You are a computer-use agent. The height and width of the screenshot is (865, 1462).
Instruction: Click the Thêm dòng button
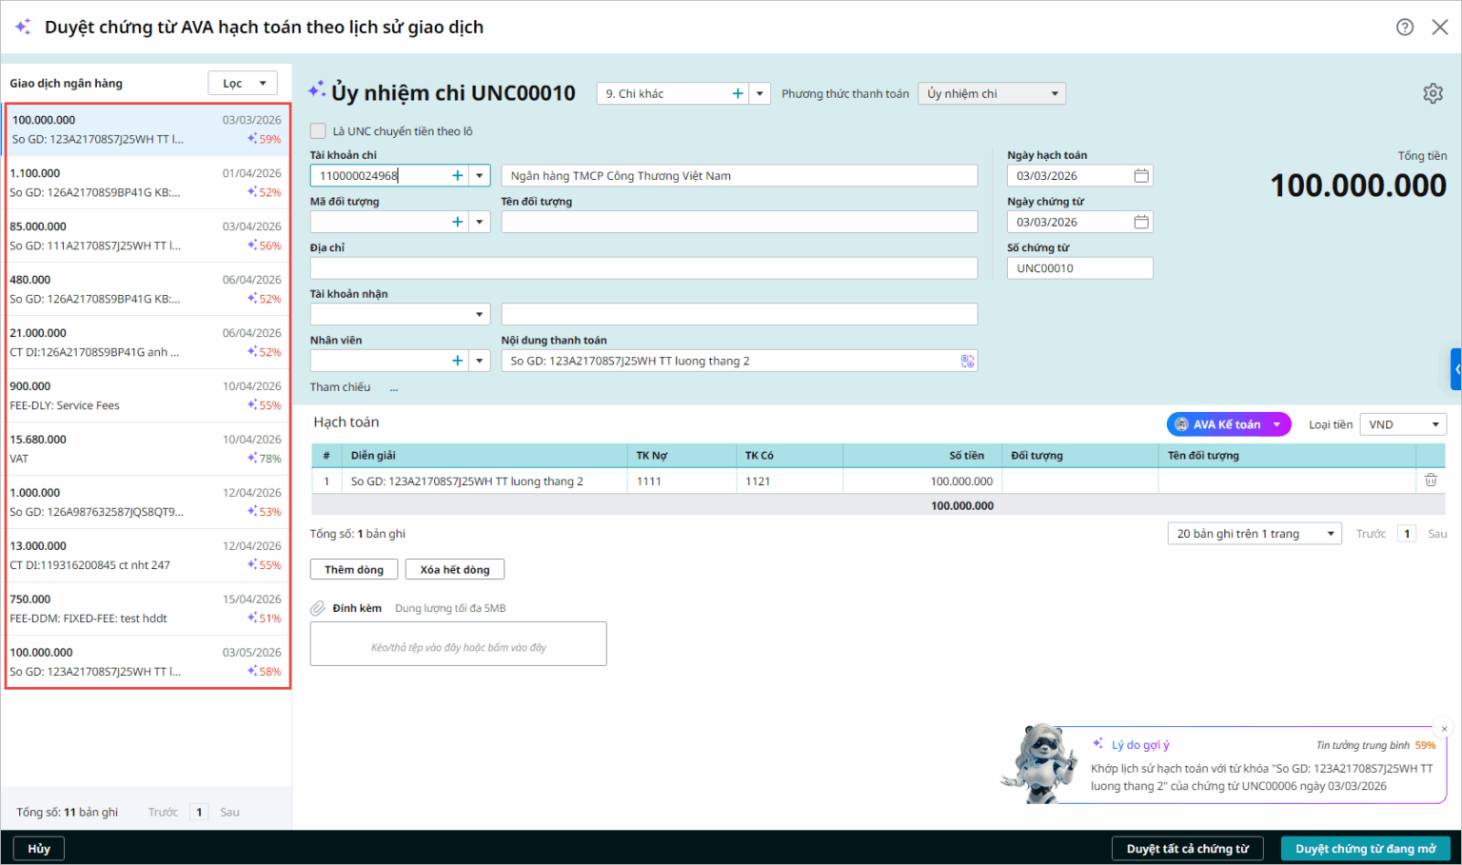pyautogui.click(x=354, y=569)
